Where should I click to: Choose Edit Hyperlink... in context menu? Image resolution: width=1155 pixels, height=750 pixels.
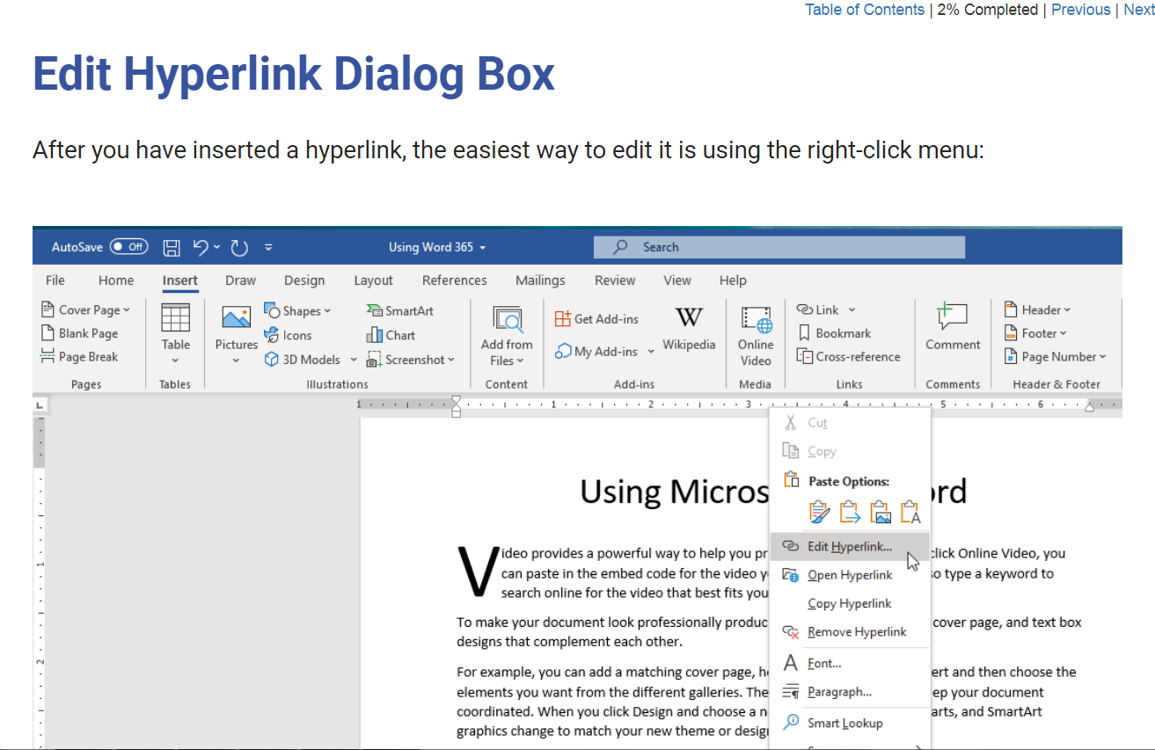850,546
